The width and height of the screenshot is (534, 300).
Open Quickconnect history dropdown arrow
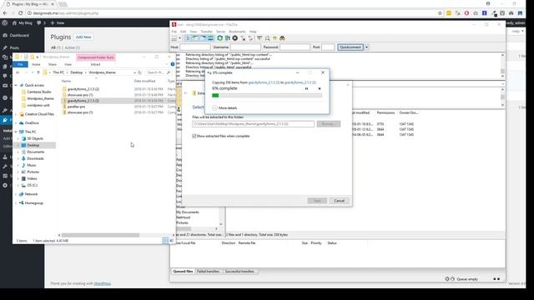click(x=367, y=47)
